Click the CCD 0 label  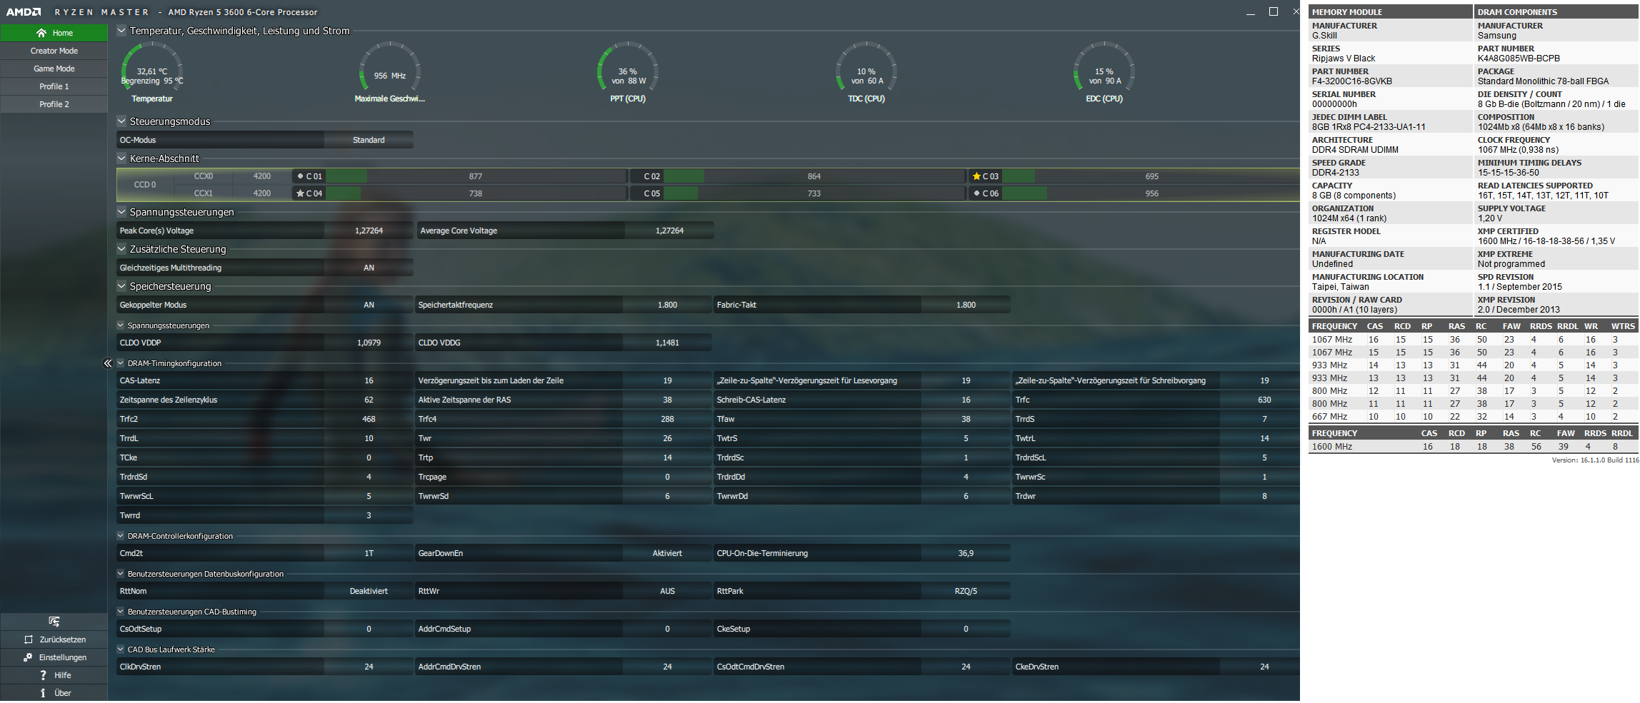coord(145,185)
